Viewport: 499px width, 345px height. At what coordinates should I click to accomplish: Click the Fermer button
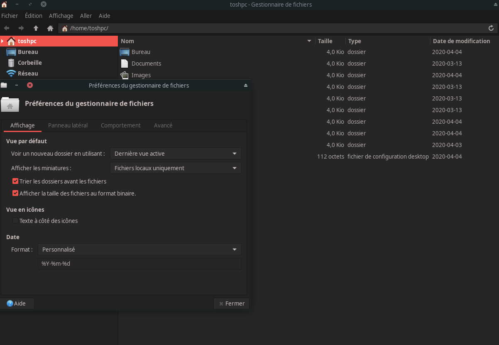[x=231, y=303]
